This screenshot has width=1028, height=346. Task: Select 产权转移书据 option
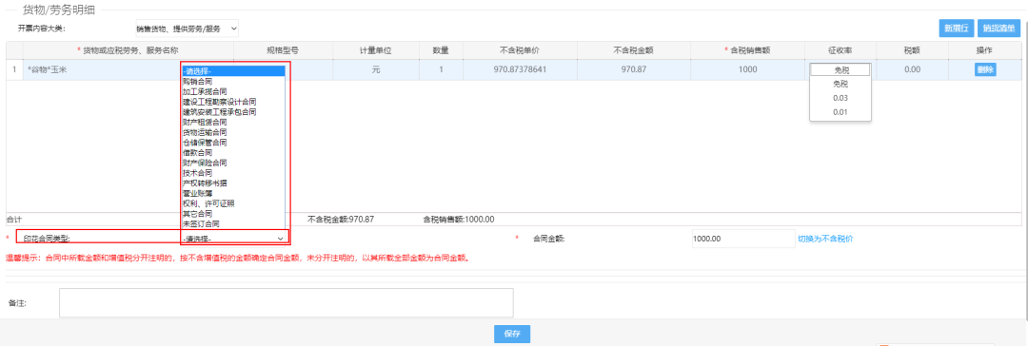tap(205, 183)
